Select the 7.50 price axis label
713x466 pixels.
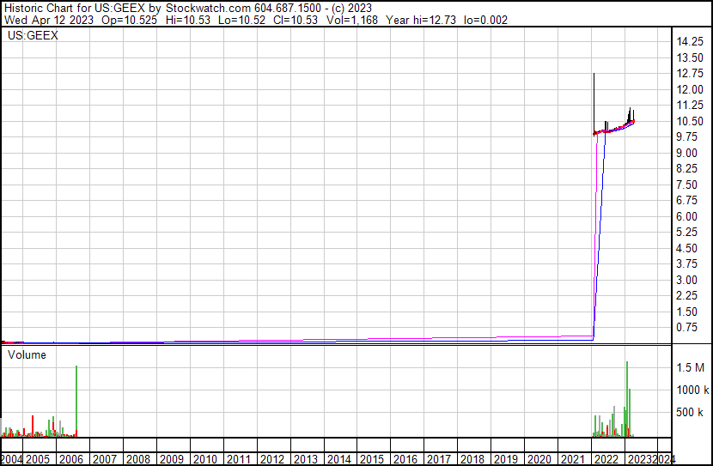[690, 185]
